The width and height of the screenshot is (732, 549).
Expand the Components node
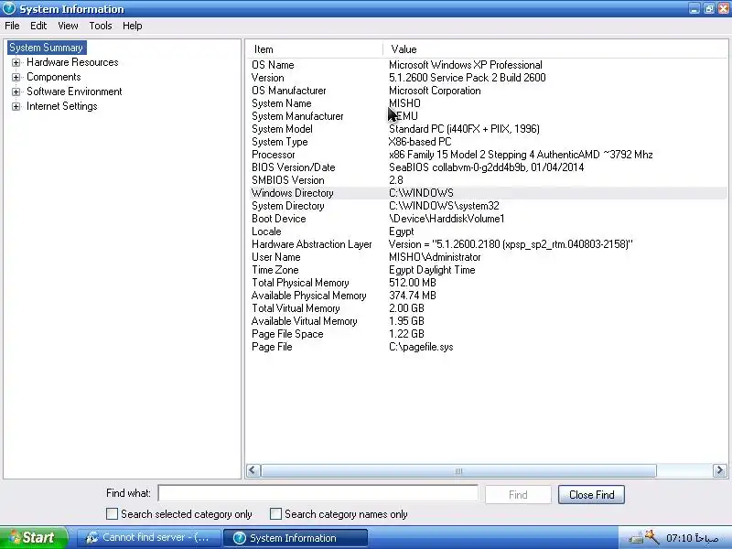point(16,77)
